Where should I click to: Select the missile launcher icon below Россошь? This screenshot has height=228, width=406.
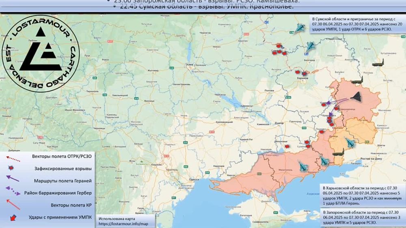pyautogui.click(x=357, y=80)
